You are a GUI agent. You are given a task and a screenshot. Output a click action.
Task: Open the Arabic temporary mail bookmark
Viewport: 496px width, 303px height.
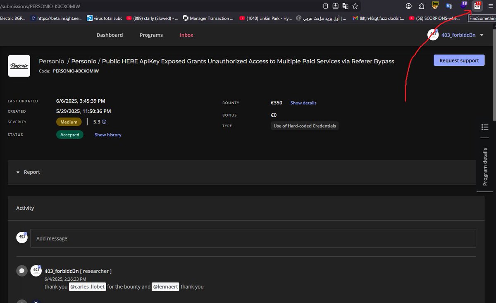click(x=321, y=18)
